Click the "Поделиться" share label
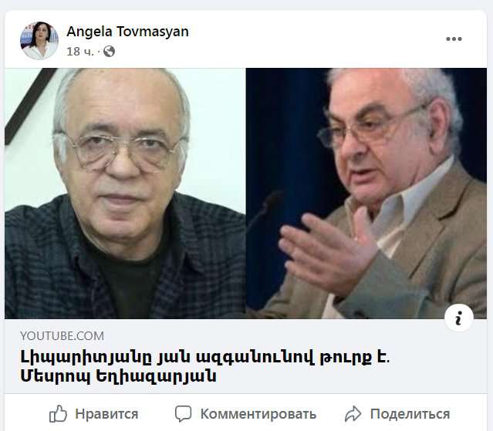The width and height of the screenshot is (493, 431). tap(410, 414)
